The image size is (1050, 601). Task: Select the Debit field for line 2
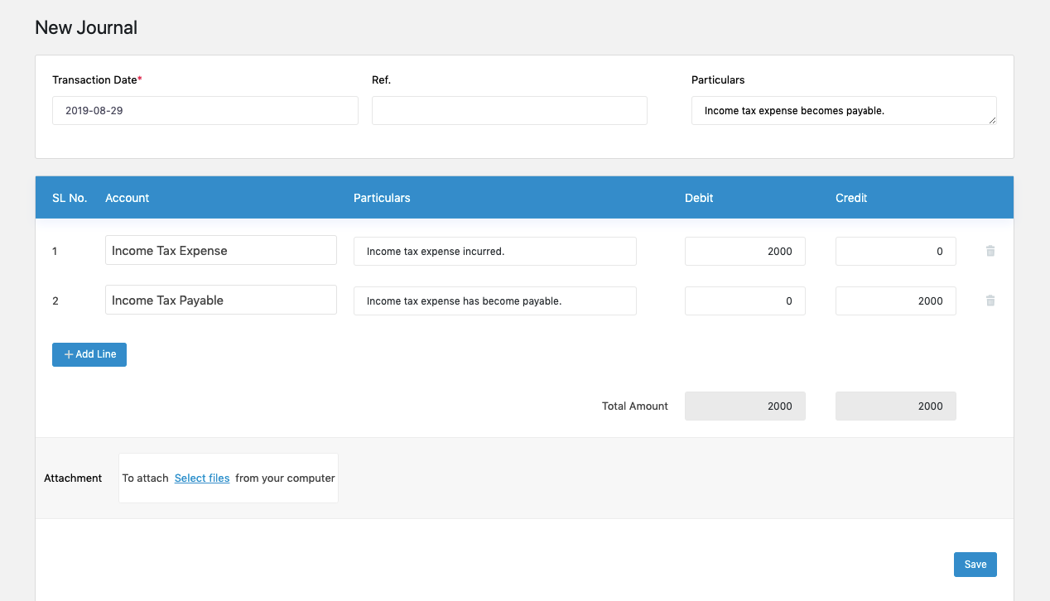744,301
